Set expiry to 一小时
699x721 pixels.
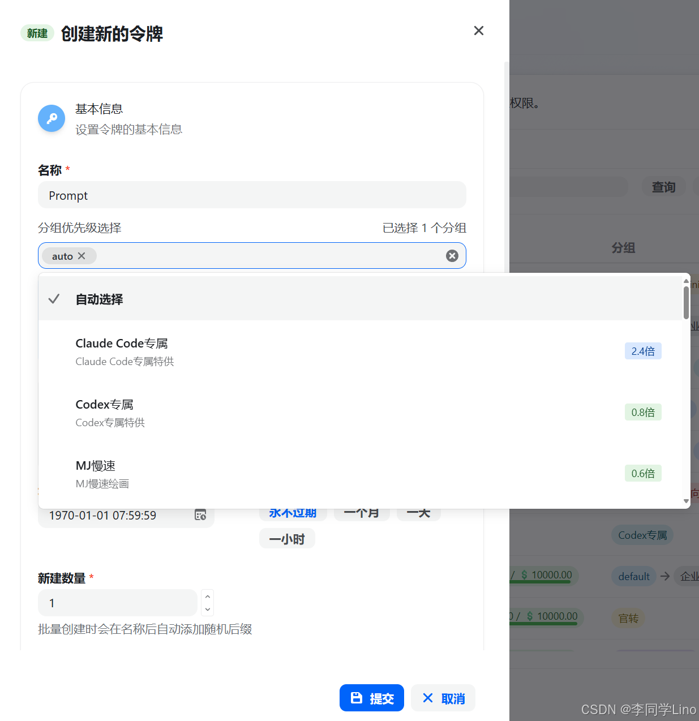287,539
